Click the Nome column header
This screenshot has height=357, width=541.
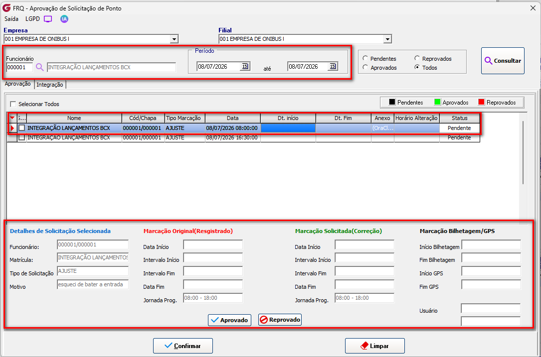74,118
